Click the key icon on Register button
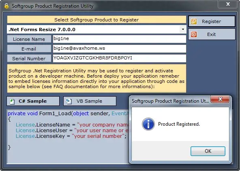Screen dimensions: 240x171 coord(194,21)
